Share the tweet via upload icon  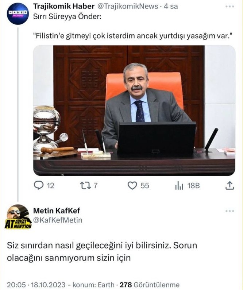(x=230, y=186)
